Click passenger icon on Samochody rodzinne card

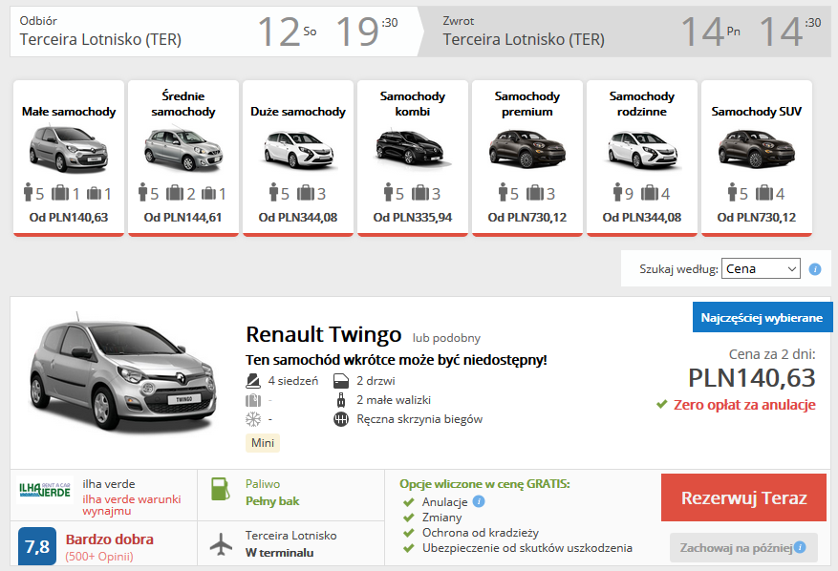[x=618, y=192]
